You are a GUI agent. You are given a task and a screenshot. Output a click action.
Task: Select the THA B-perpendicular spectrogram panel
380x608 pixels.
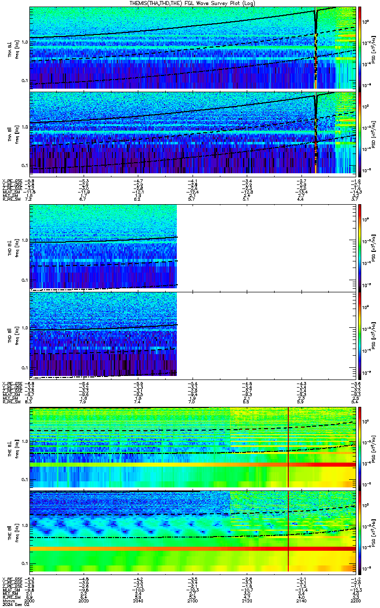(192, 48)
